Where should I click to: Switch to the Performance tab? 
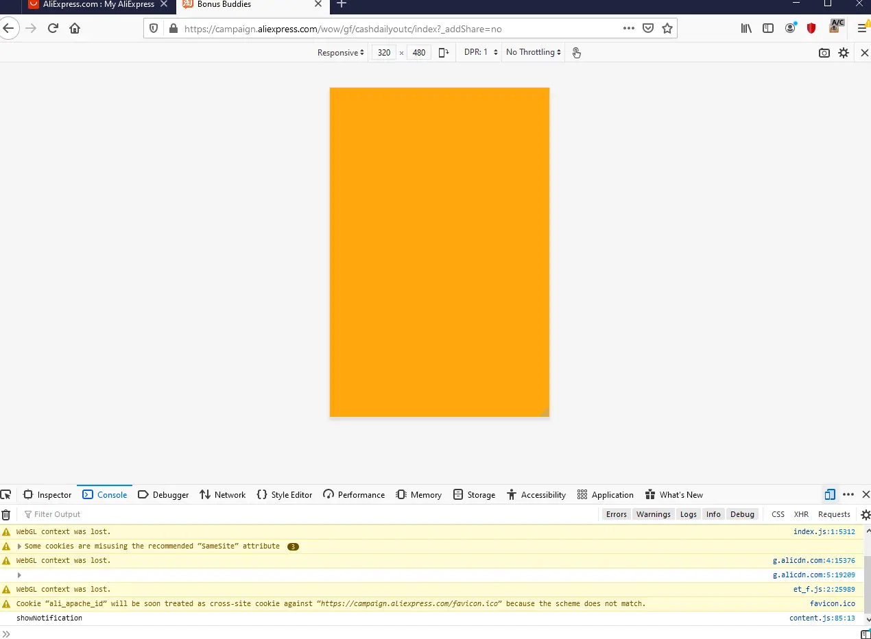pyautogui.click(x=354, y=494)
